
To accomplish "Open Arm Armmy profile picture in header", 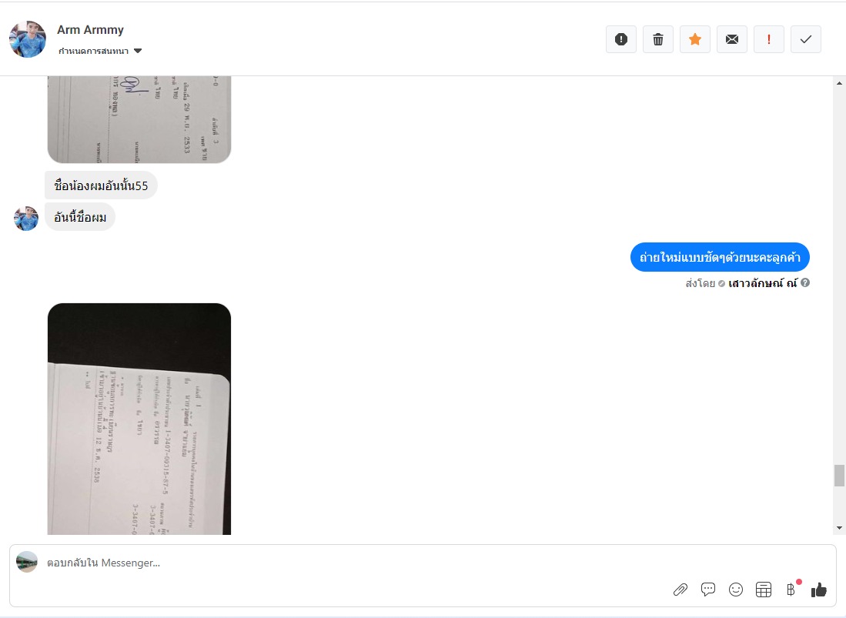I will (x=28, y=39).
